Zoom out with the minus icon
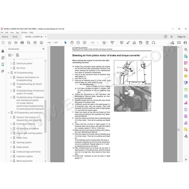This screenshot has width=189, height=189. coord(78,43)
